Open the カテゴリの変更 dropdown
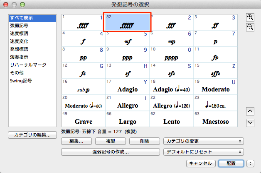 [x=204, y=141]
